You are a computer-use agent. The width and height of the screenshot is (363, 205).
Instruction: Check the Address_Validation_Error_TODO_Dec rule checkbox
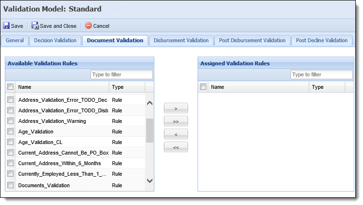click(11, 99)
